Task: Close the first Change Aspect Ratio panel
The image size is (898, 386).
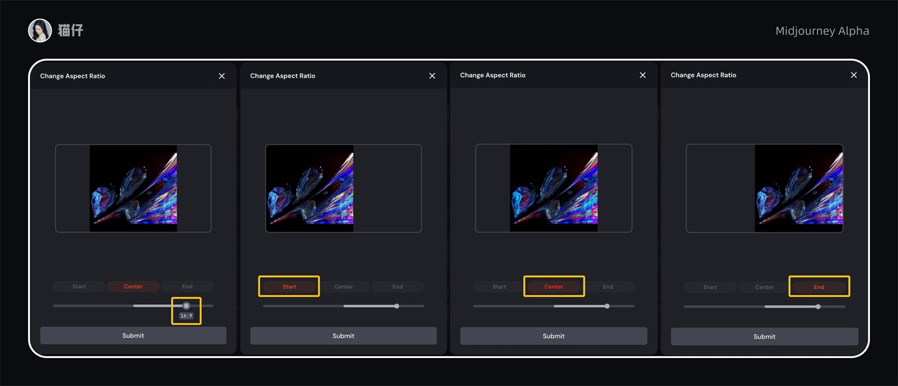Action: (222, 76)
